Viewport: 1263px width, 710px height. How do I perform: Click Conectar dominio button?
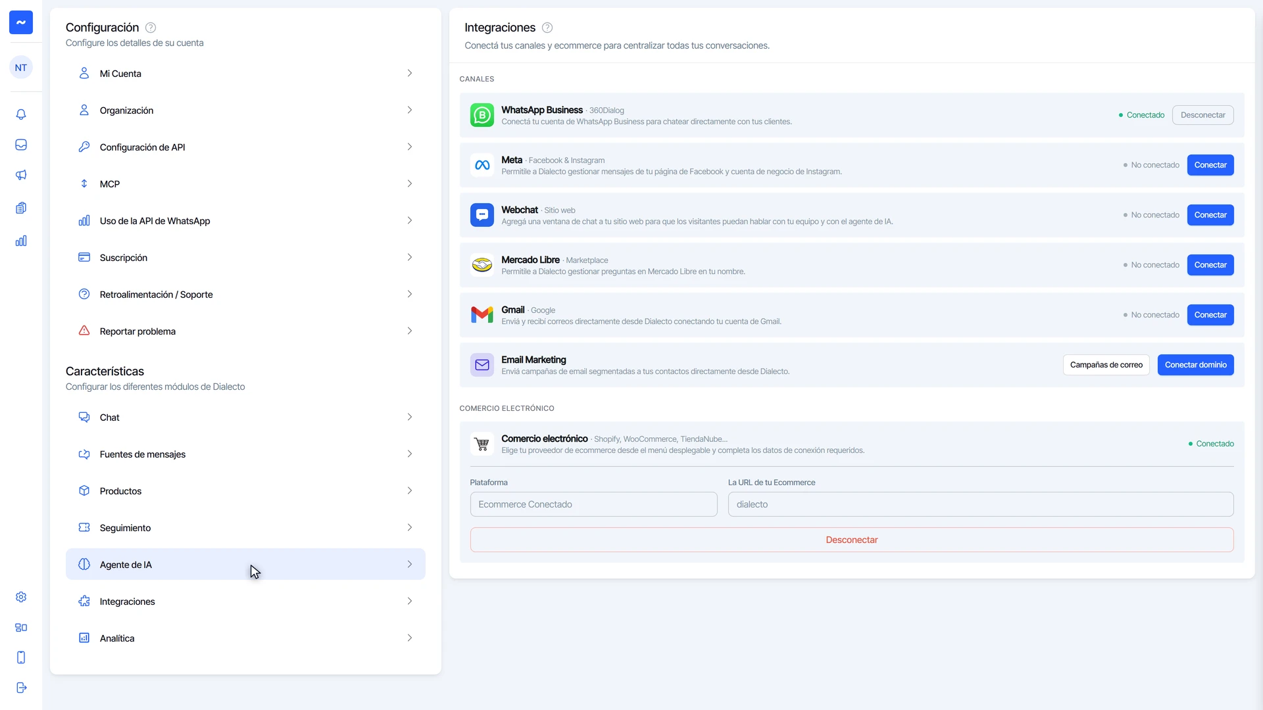coord(1195,365)
